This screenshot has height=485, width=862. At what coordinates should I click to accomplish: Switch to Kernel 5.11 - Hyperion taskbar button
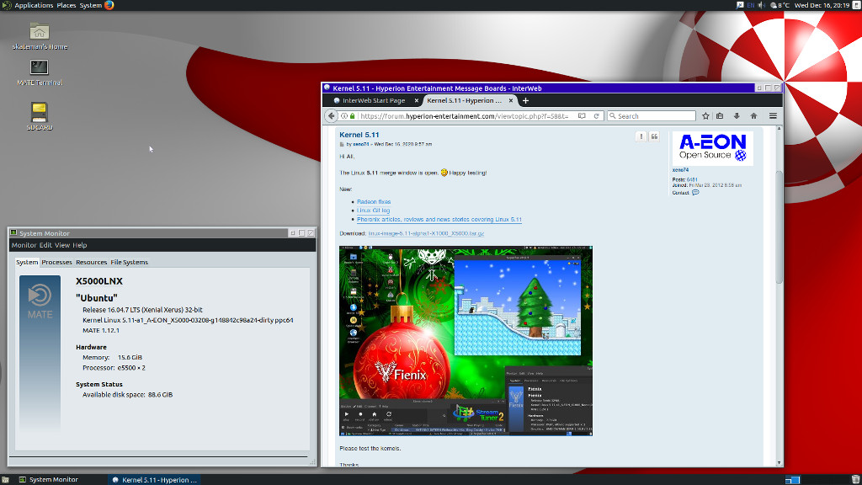pos(155,480)
